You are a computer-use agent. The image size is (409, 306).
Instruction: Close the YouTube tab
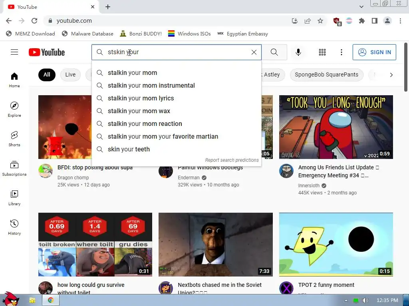[x=93, y=7]
